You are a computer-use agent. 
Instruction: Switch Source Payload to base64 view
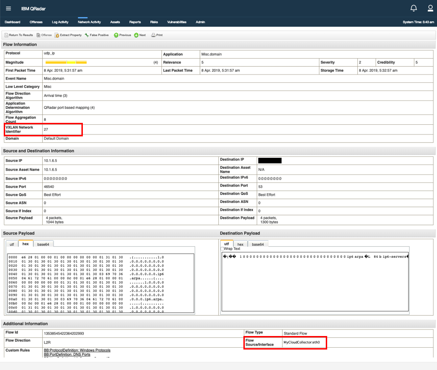pos(43,244)
